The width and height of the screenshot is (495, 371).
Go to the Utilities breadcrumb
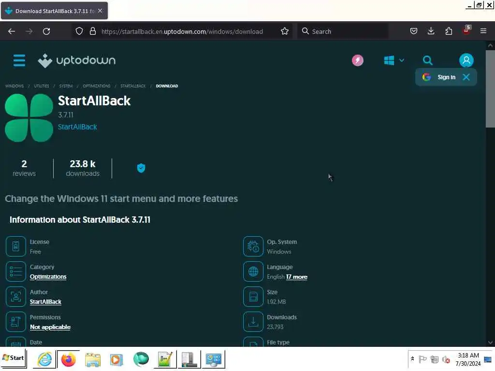click(x=42, y=86)
